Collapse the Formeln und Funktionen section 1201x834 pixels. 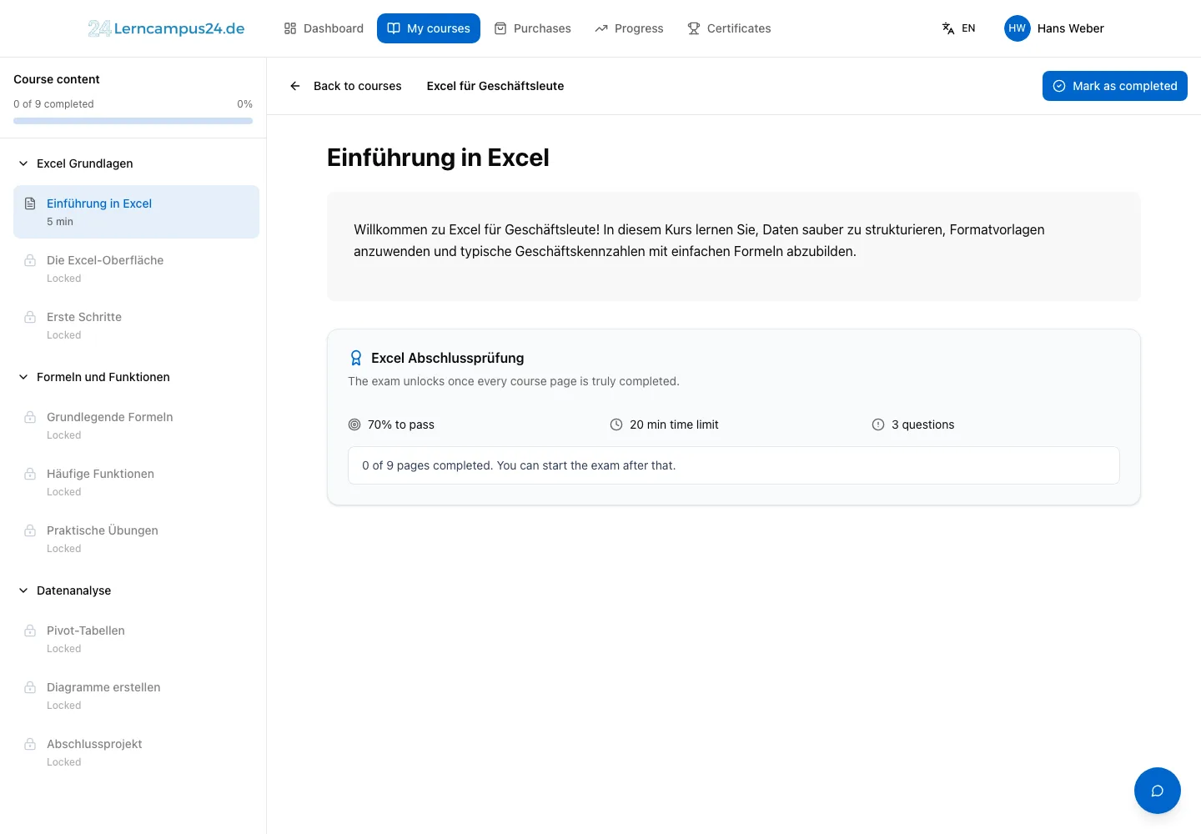point(23,377)
